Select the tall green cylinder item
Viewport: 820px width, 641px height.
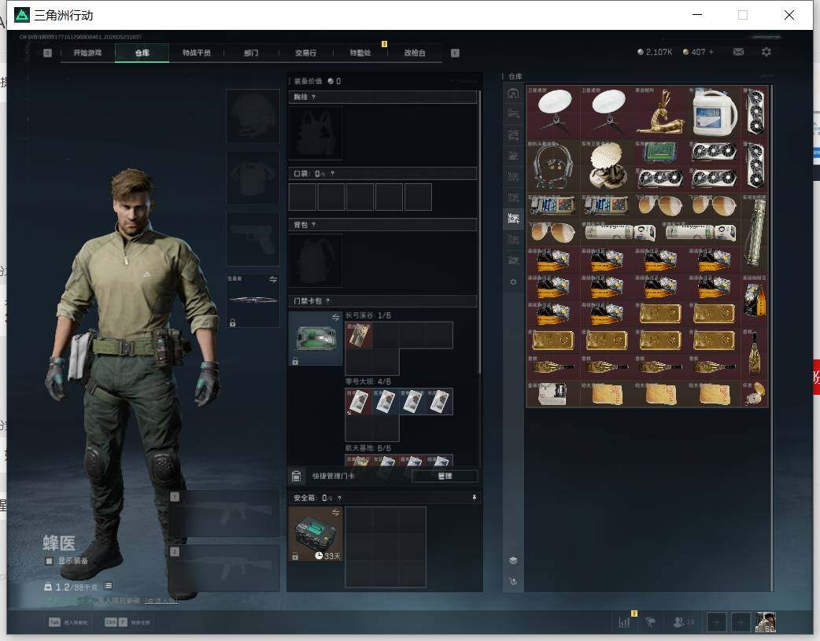pyautogui.click(x=755, y=233)
